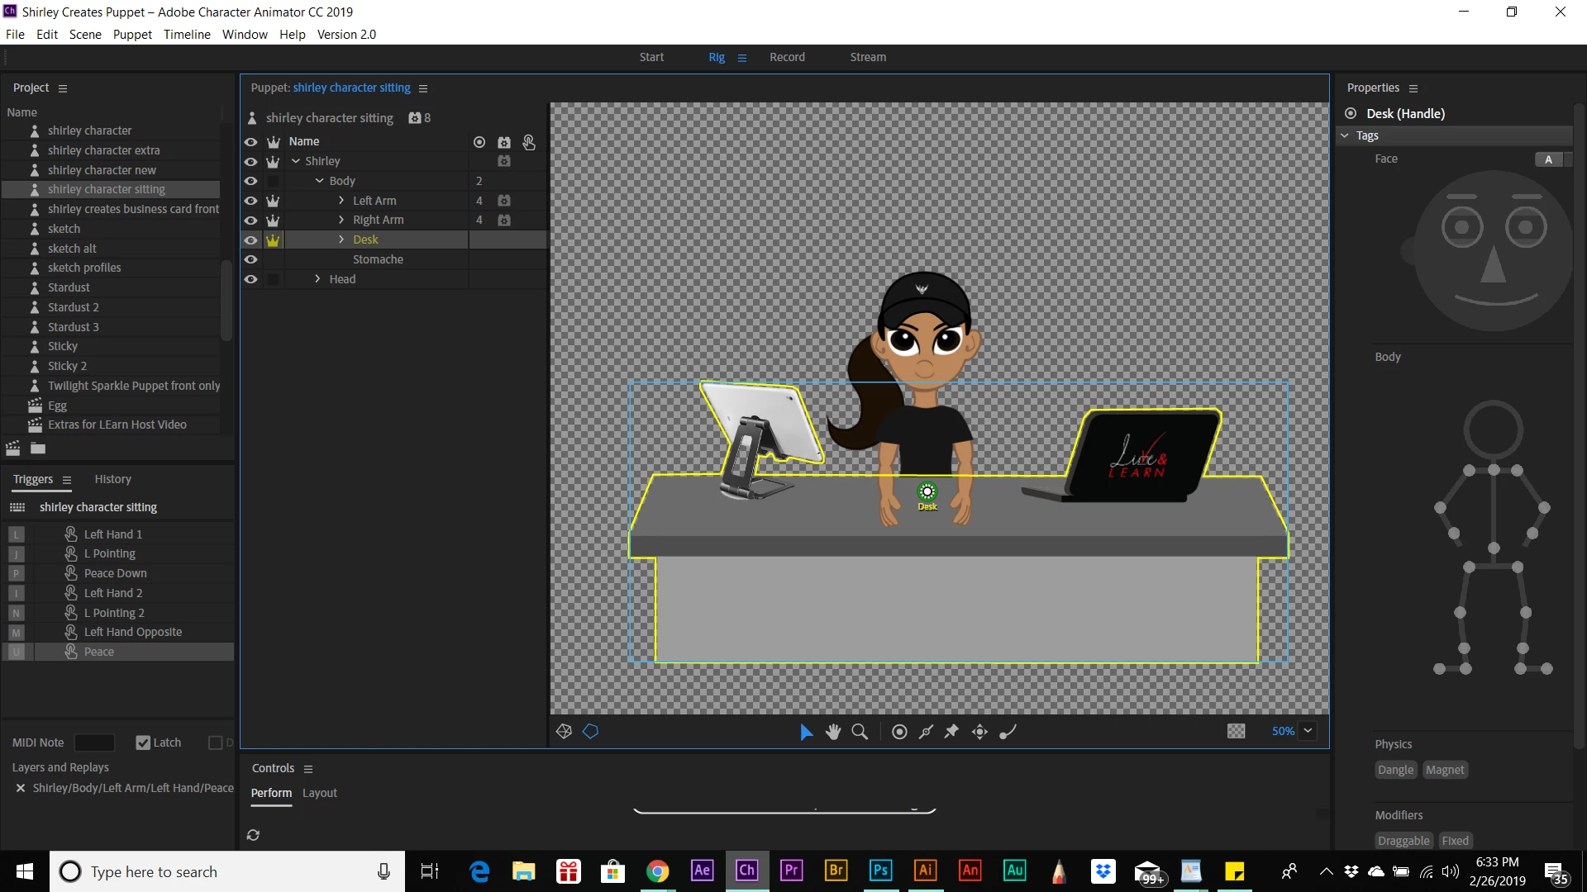Select the Stick tool

926,732
